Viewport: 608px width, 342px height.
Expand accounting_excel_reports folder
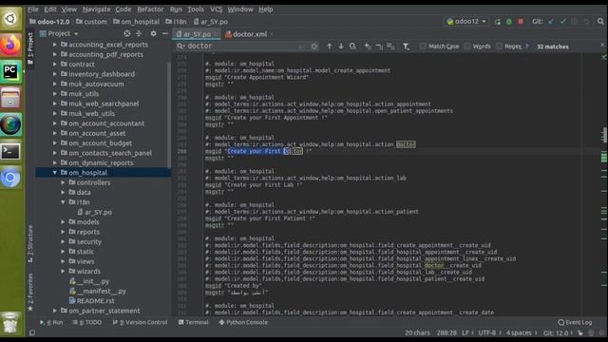click(55, 45)
